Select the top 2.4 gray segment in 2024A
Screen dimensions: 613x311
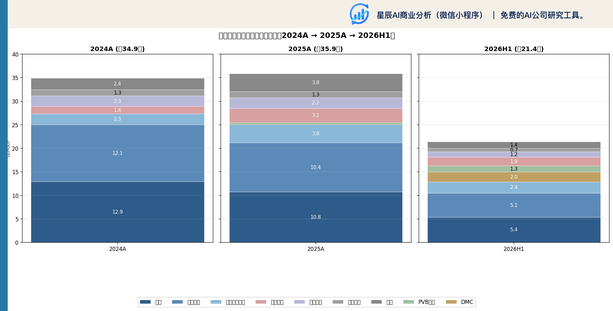tap(118, 84)
